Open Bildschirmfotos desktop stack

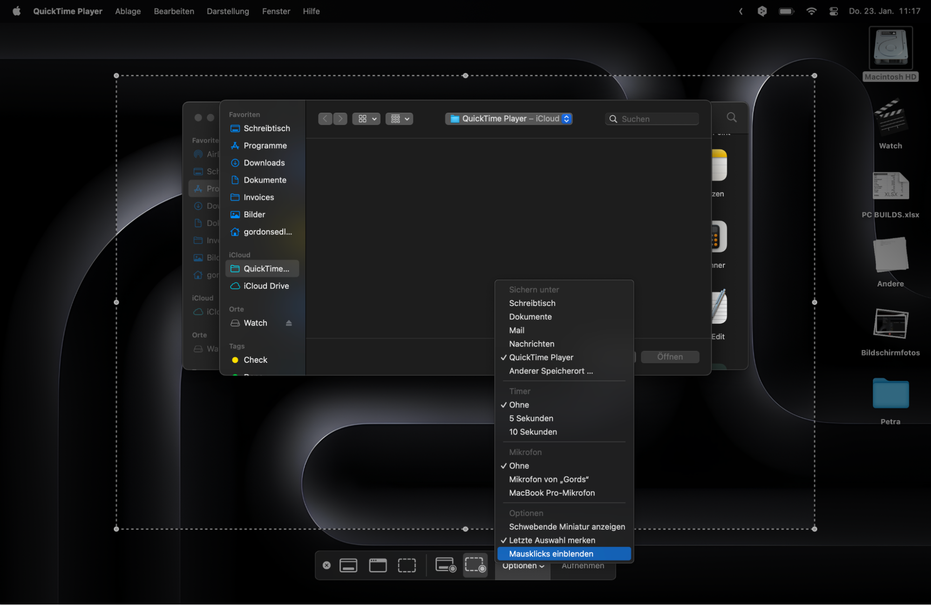(890, 332)
